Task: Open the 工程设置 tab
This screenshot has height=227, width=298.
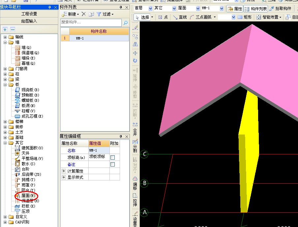Action: tap(29, 14)
